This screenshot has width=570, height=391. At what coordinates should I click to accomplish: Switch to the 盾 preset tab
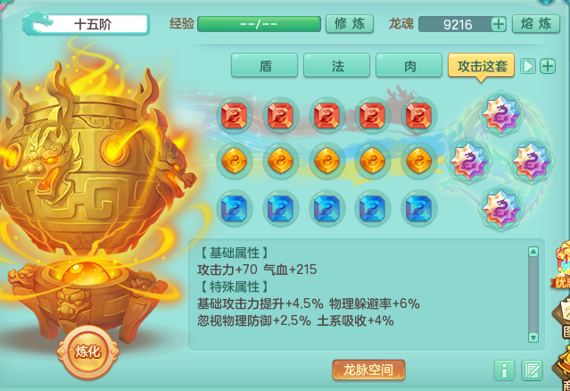click(264, 65)
